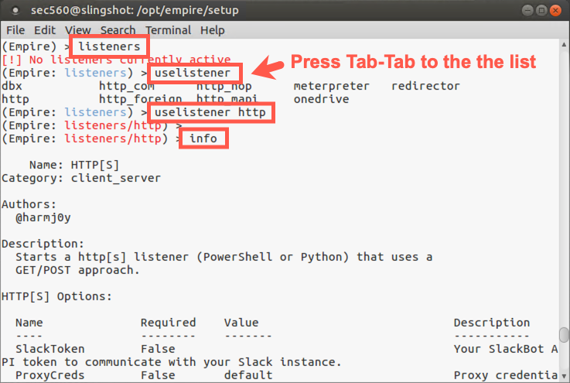Click the terminal icon in title bar
The width and height of the screenshot is (570, 383).
[15, 11]
